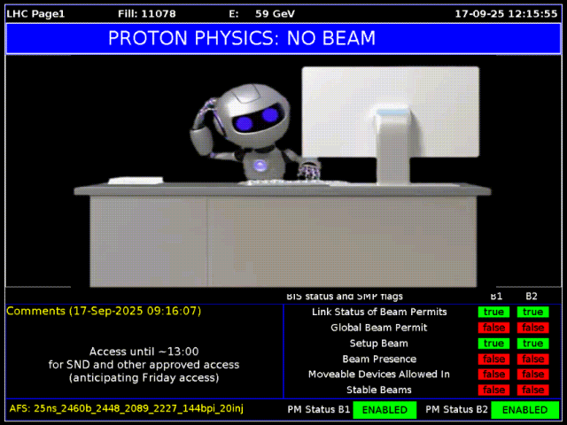Click the 'BIS status and SMP flags' header
Screen dimensions: 567x425
tap(345, 297)
